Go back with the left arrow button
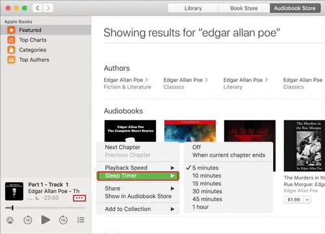 click(x=38, y=8)
